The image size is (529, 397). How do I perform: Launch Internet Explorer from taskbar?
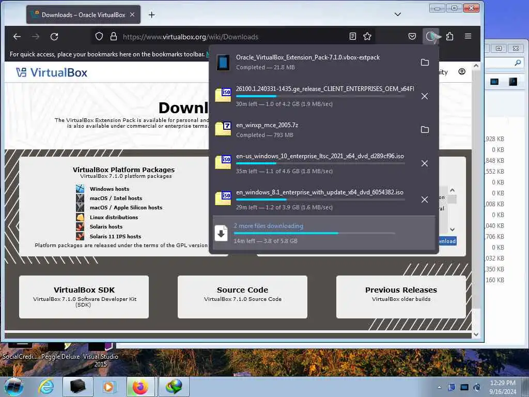pyautogui.click(x=46, y=387)
